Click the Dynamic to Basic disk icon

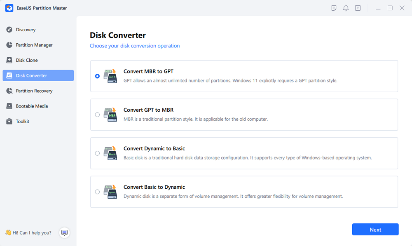point(110,153)
